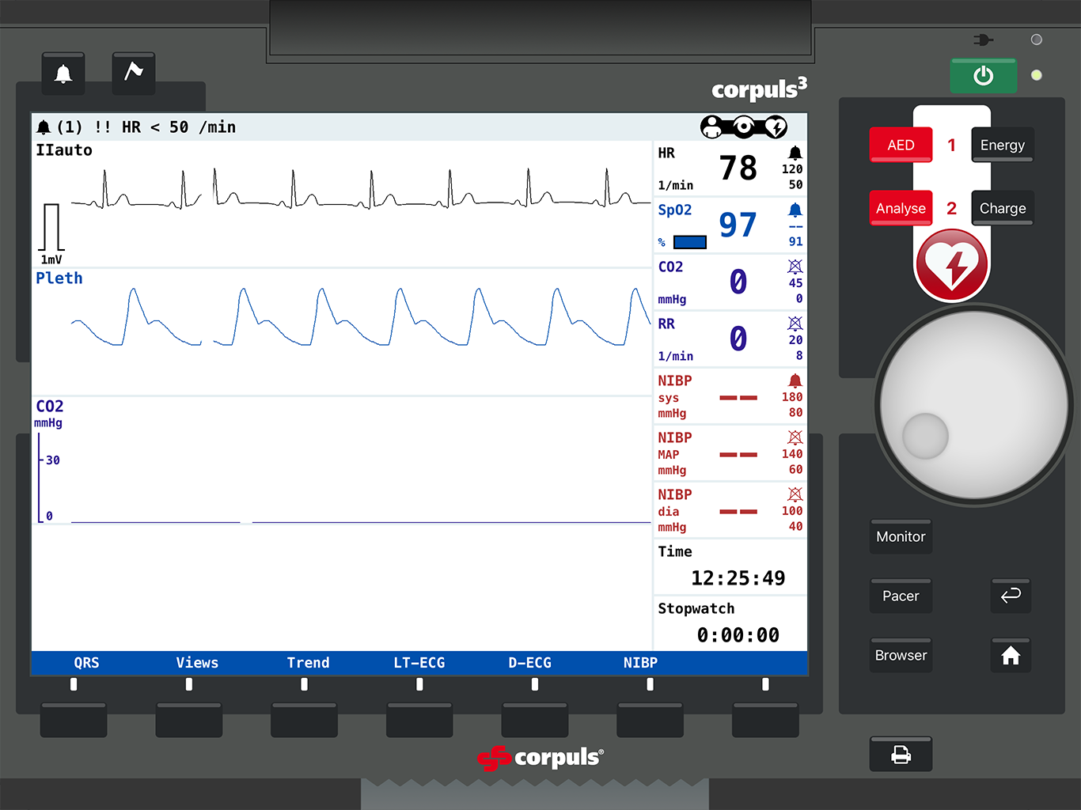Click the Pleth curve label

click(59, 278)
